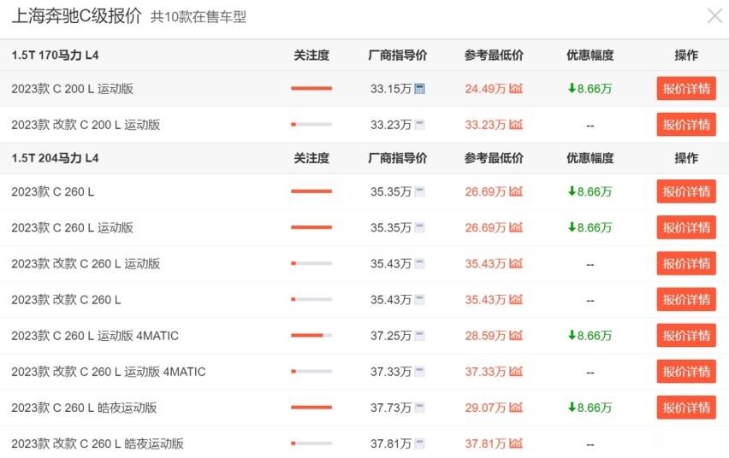729x458 pixels.
Task: Open calculator icon in 2023款 改款 C 260 L row
Action: [x=419, y=300]
